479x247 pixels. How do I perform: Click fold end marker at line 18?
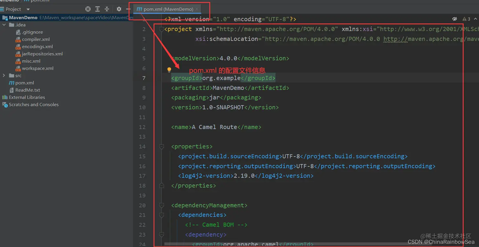(x=162, y=186)
